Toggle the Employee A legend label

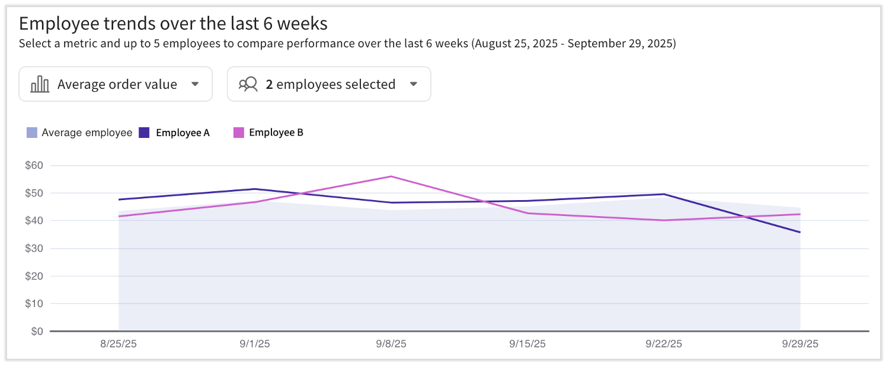(183, 133)
